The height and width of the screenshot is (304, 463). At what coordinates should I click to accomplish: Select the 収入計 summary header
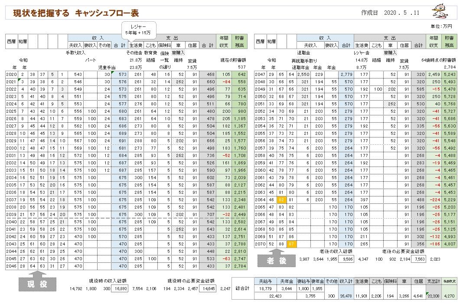coord(346,281)
